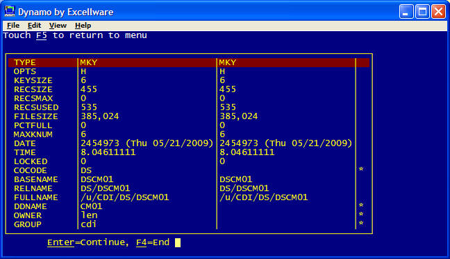Minimize the Dynamo window

coord(406,12)
